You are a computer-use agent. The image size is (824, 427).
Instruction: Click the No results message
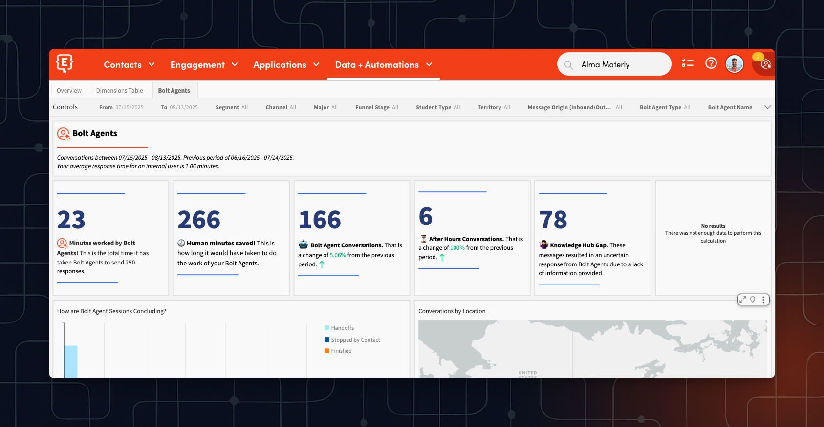click(x=713, y=233)
